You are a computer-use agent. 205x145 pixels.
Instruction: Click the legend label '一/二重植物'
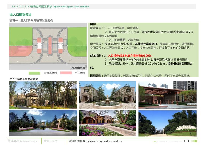pos(80,73)
